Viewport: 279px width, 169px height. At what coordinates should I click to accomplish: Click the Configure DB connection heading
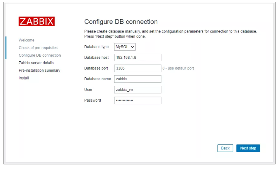[121, 22]
